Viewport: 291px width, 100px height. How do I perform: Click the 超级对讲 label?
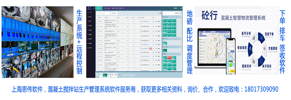point(247,66)
